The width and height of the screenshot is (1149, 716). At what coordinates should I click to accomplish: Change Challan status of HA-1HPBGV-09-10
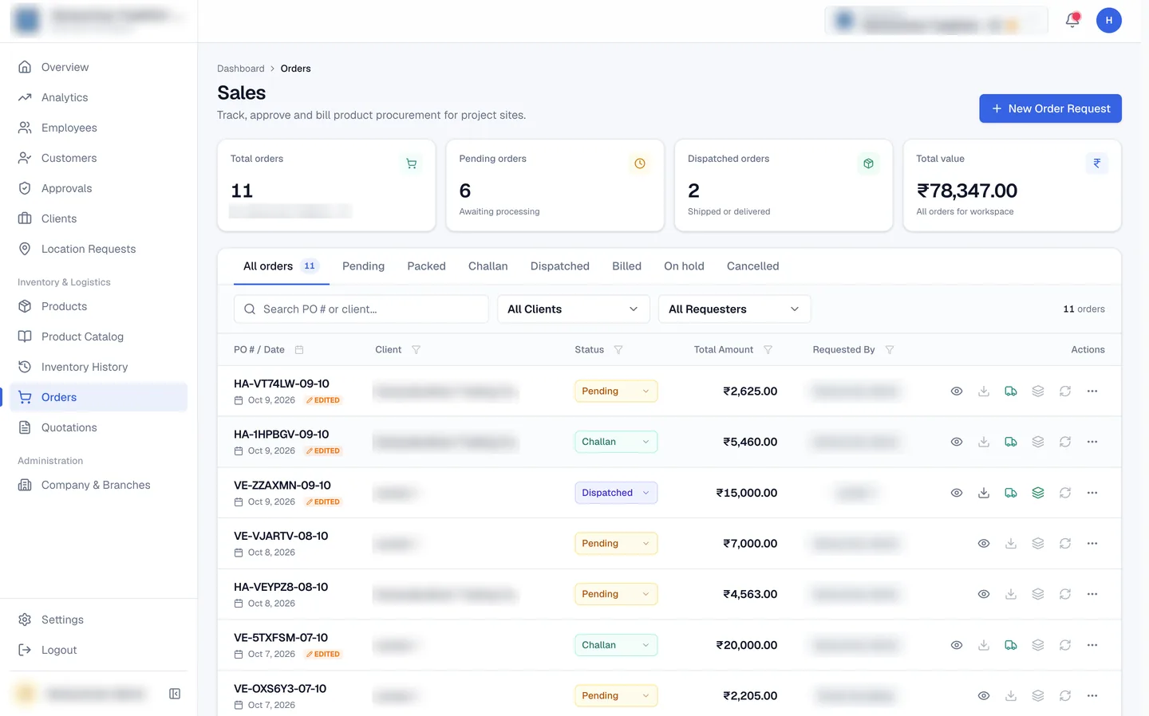point(616,442)
